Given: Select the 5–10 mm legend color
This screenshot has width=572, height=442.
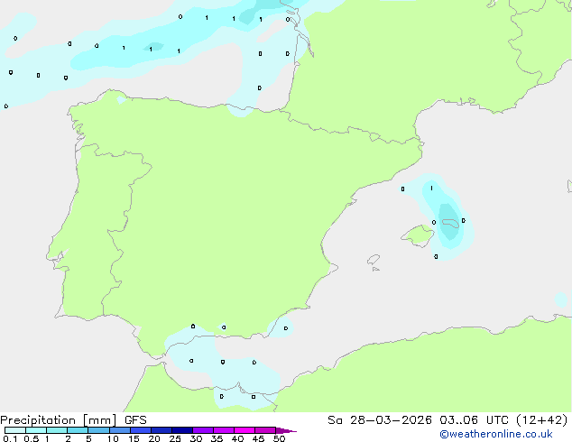Looking at the screenshot, I should point(98,430).
